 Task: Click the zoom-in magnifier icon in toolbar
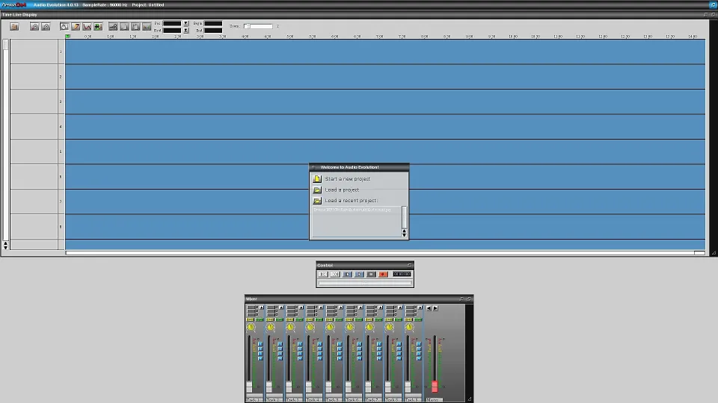click(x=34, y=27)
